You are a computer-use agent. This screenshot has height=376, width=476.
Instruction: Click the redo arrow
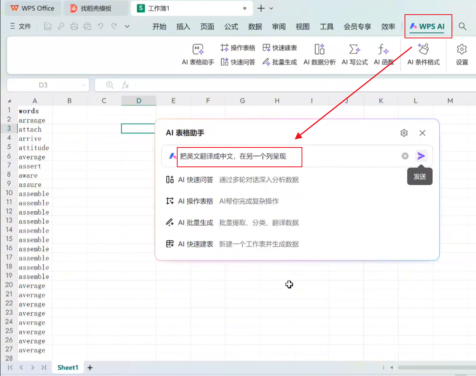(114, 26)
